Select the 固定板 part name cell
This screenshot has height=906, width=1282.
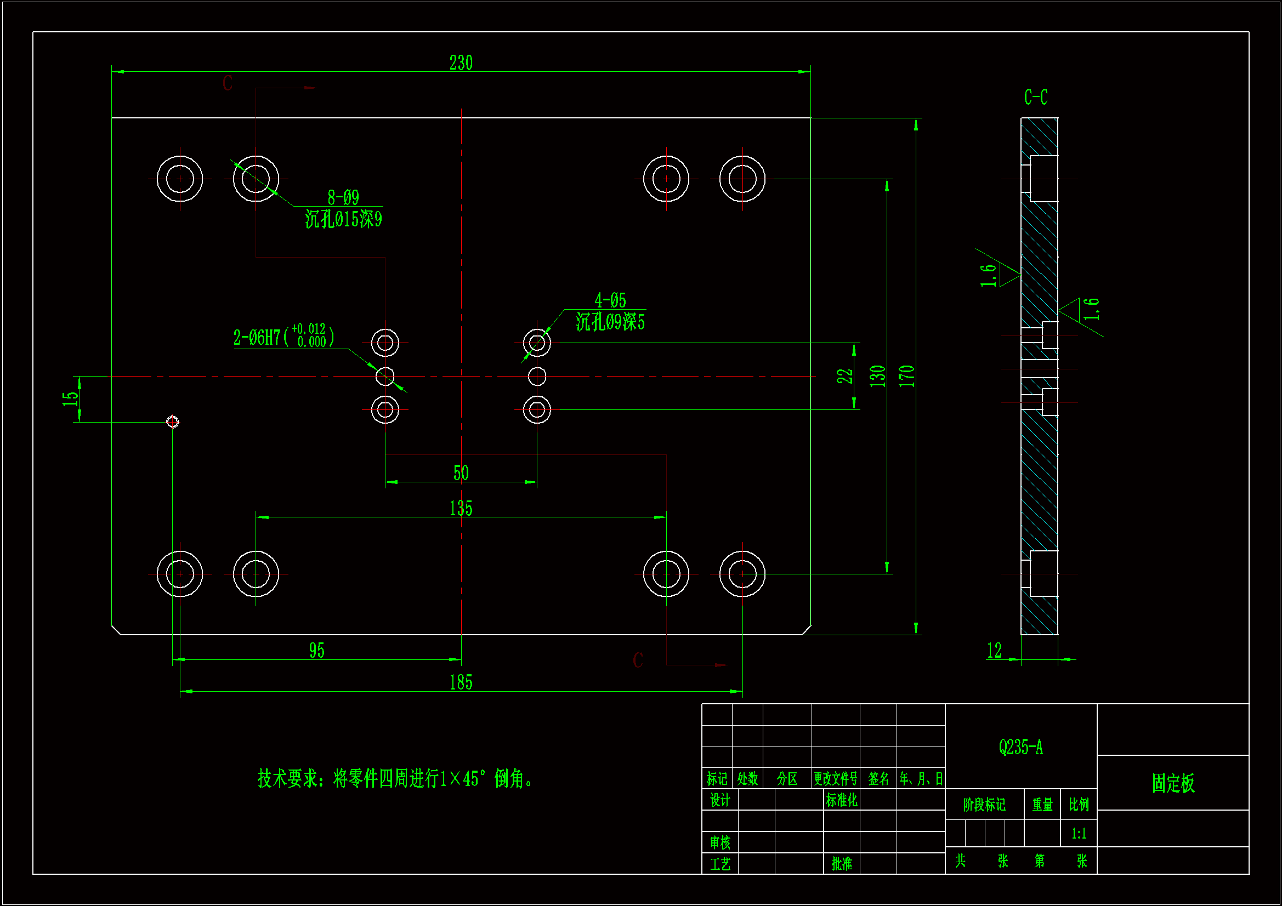click(x=1172, y=783)
